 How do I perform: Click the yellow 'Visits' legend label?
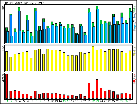(134, 51)
